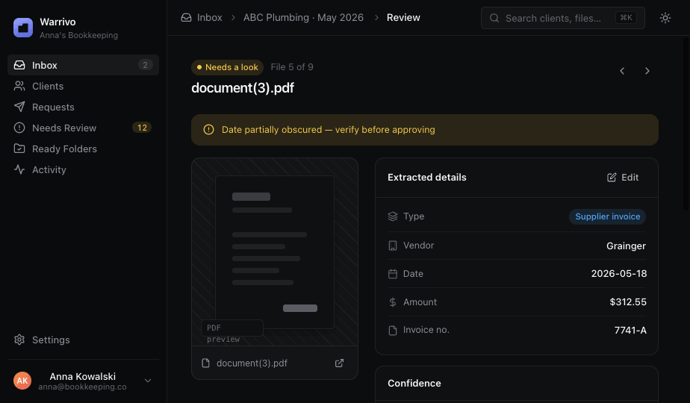Image resolution: width=690 pixels, height=403 pixels.
Task: Click the document(3).pdf file link below preview
Action: click(252, 363)
